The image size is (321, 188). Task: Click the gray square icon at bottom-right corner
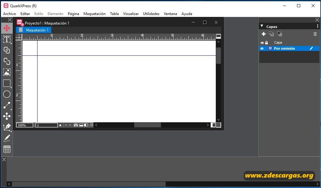[218, 125]
